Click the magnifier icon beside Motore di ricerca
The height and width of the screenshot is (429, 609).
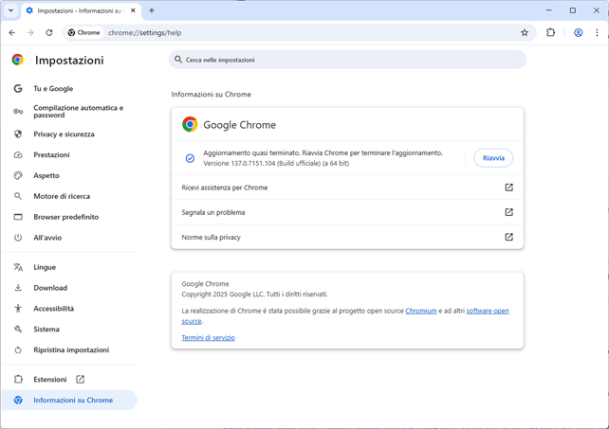click(18, 196)
